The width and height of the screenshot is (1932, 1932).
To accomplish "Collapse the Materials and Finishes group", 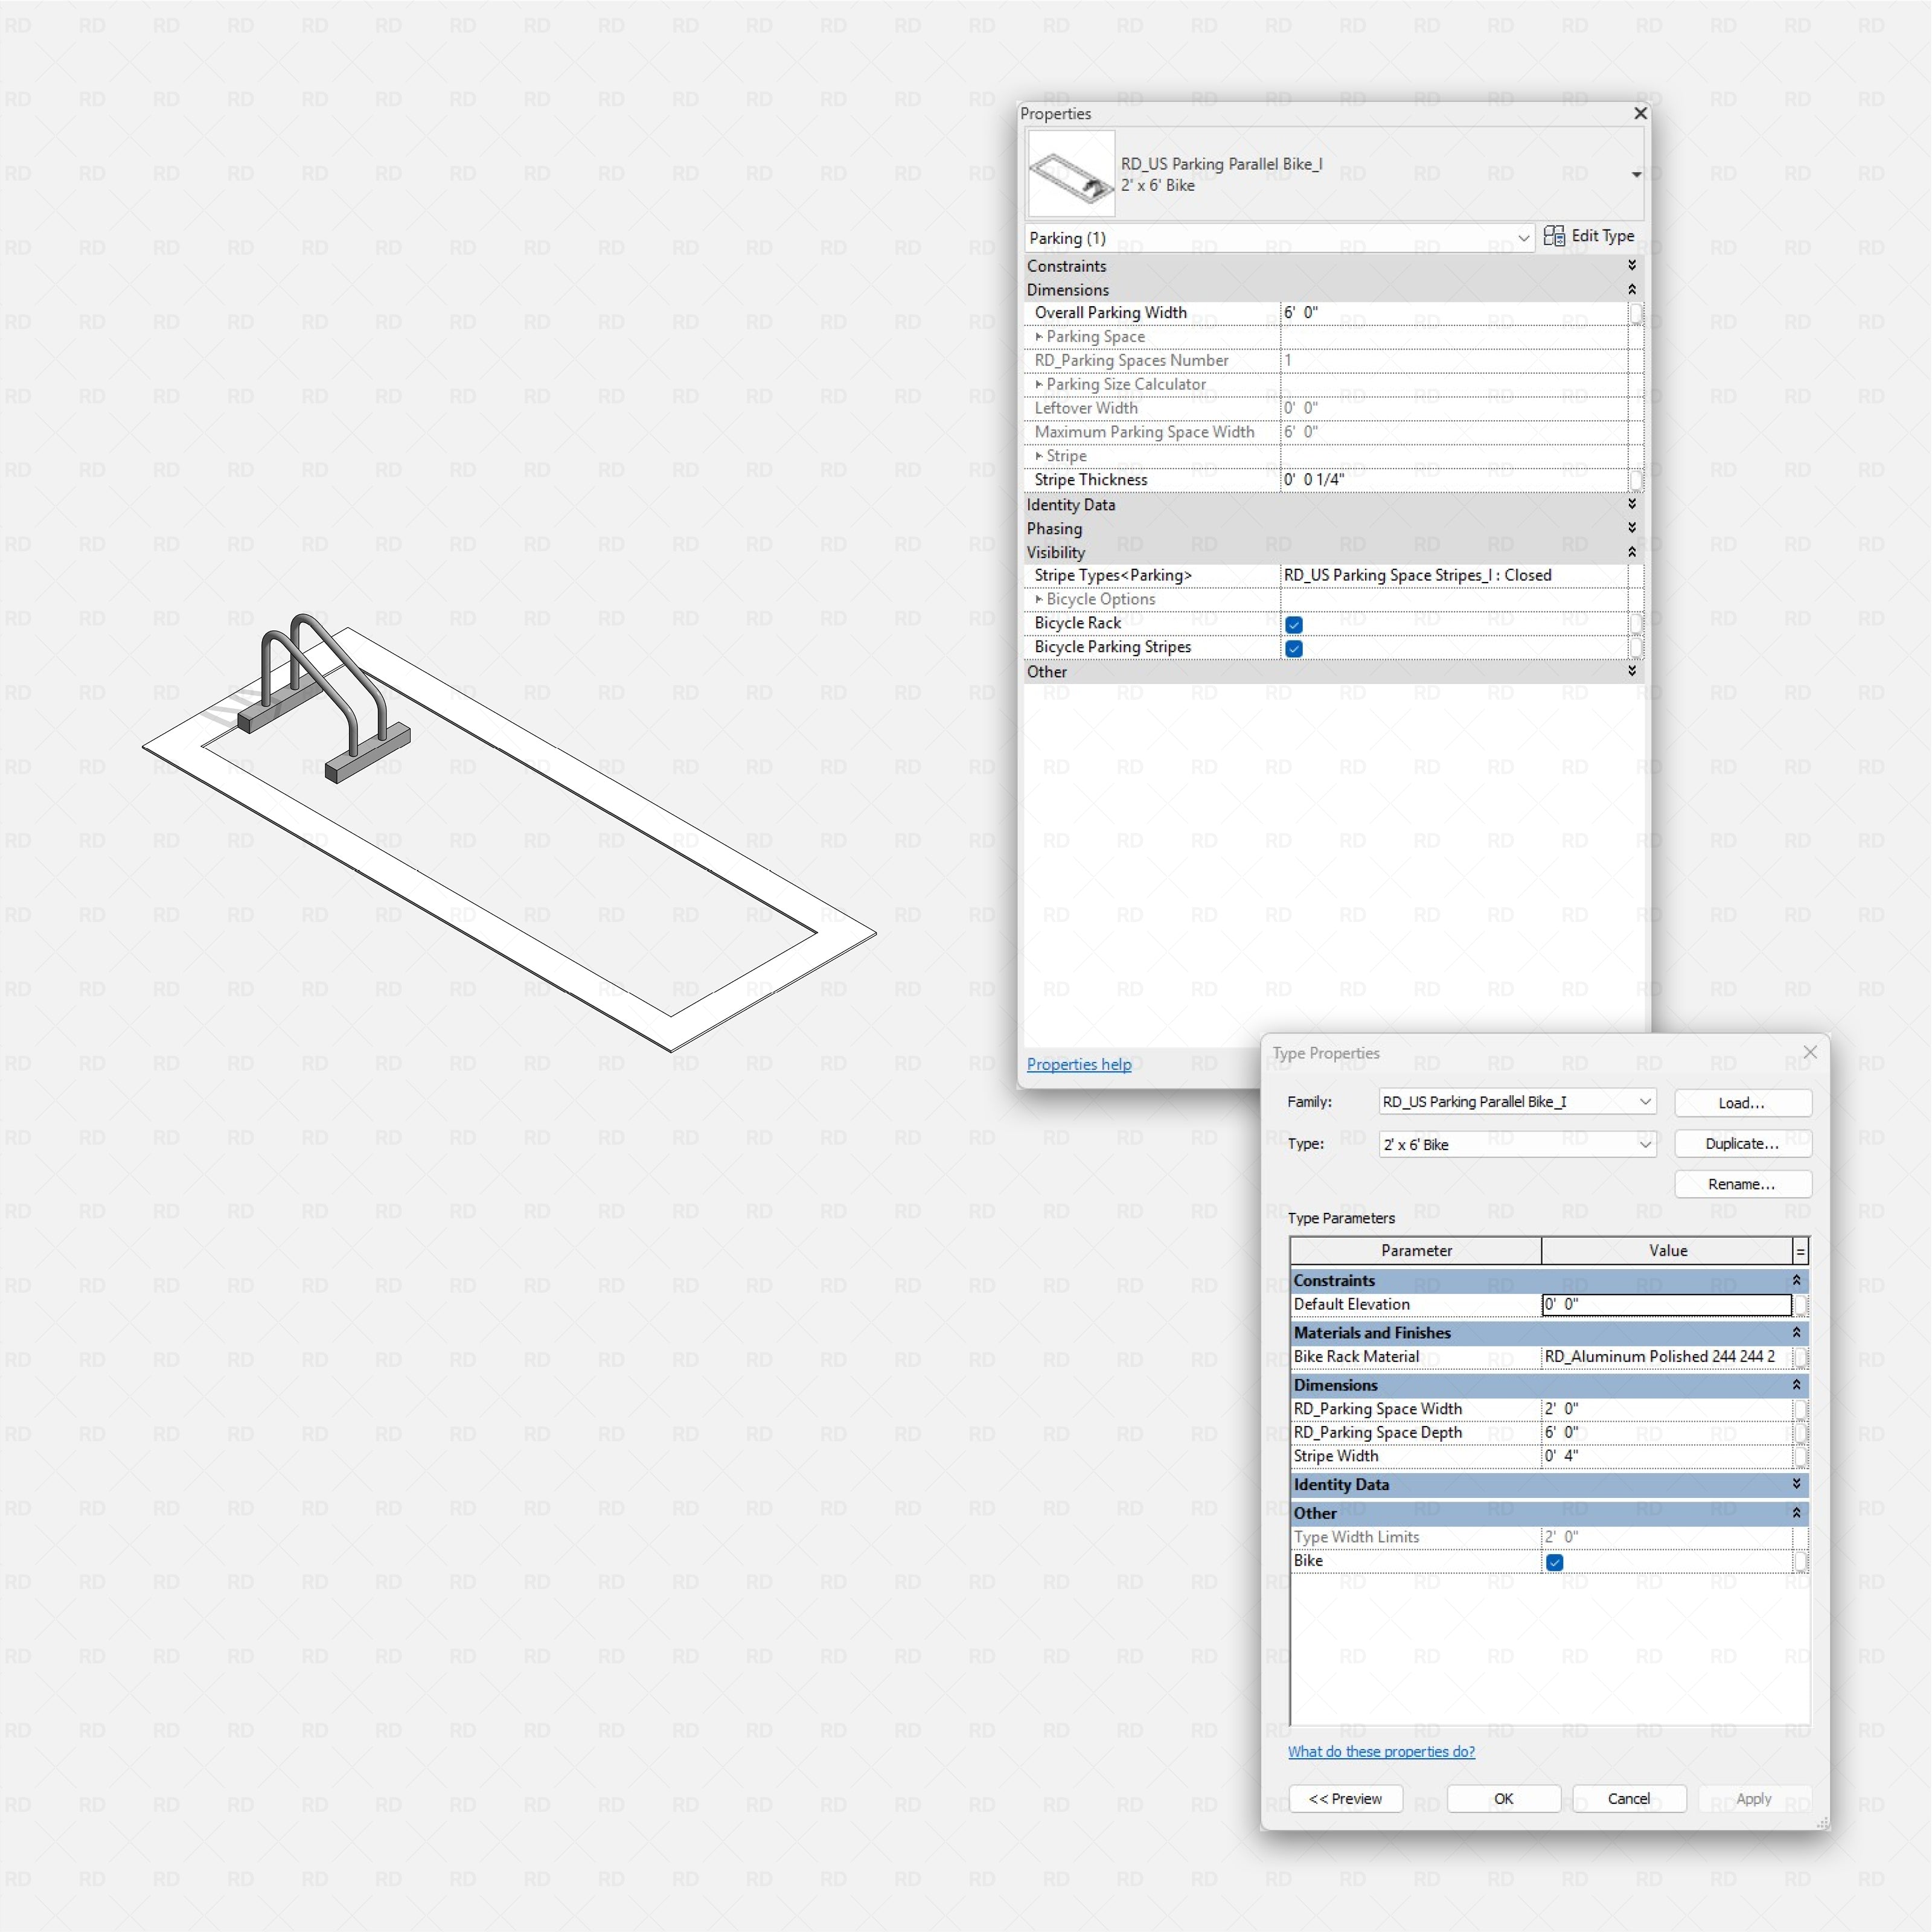I will coord(1797,1332).
